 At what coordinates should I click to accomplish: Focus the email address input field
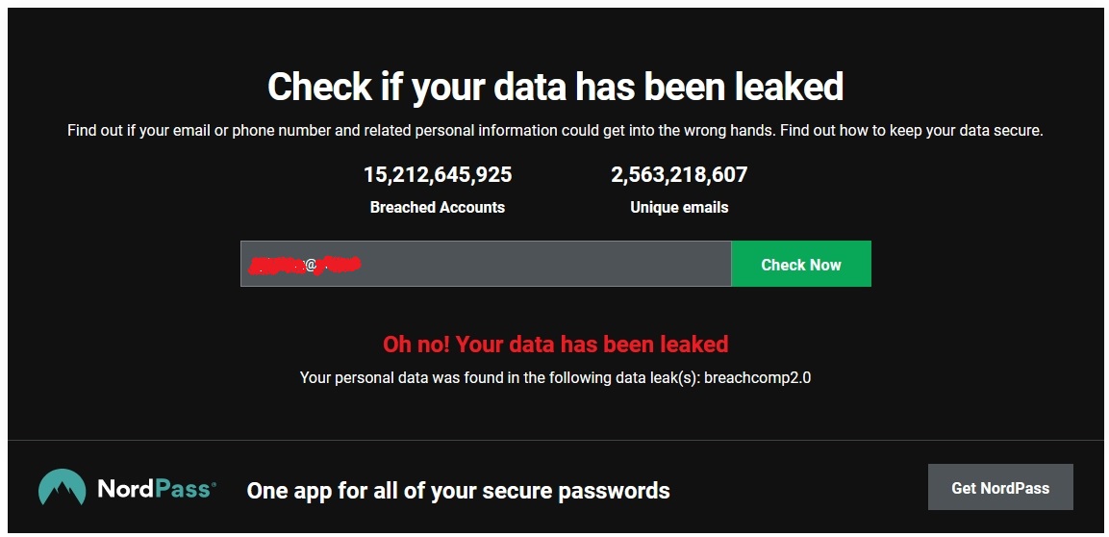tap(485, 264)
